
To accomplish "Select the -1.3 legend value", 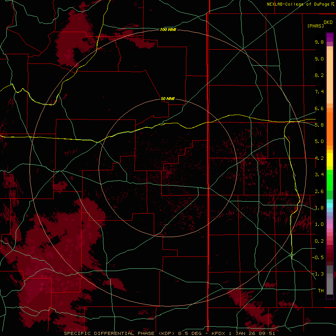I will (318, 274).
